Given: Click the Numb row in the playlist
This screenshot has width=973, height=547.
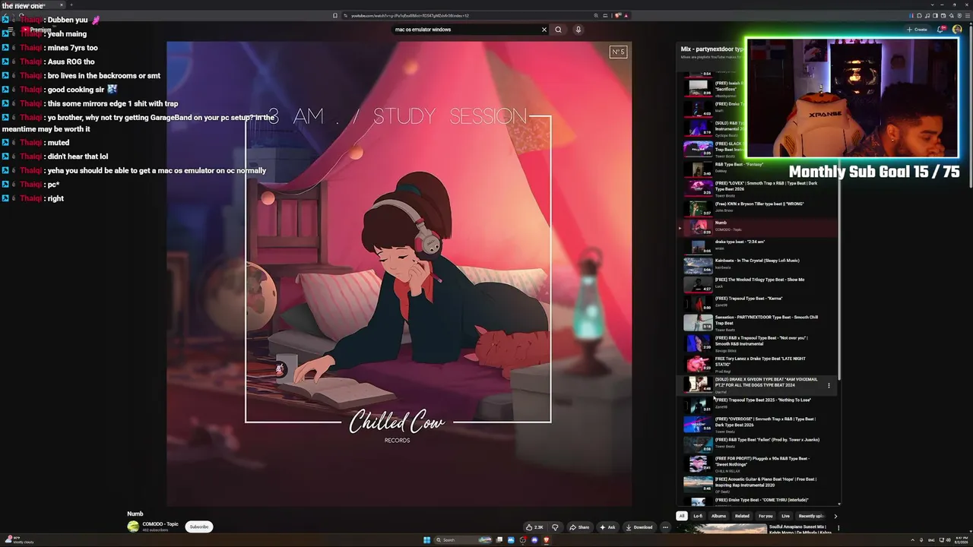Looking at the screenshot, I should (x=758, y=226).
